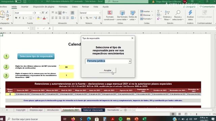Select the yellow NIT digits cell showing 00

click(x=66, y=67)
